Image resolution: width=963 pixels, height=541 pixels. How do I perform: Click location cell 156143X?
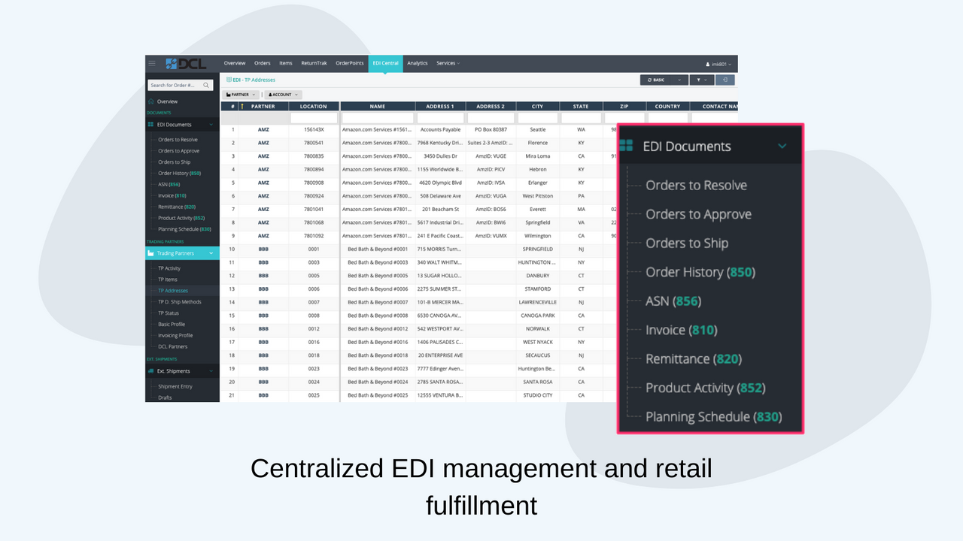click(x=314, y=129)
